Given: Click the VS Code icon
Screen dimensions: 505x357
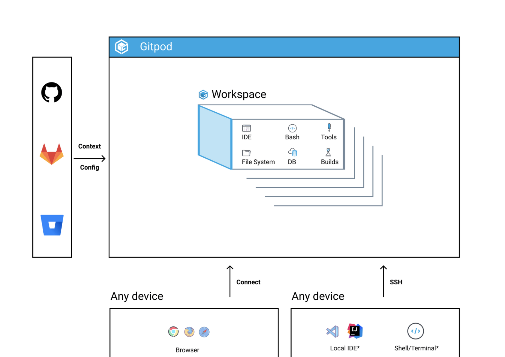Looking at the screenshot, I should point(332,331).
